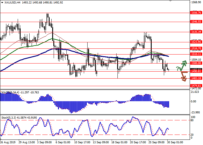Click the 1483.18 support price label
The image size is (203, 145).
tap(196, 78)
